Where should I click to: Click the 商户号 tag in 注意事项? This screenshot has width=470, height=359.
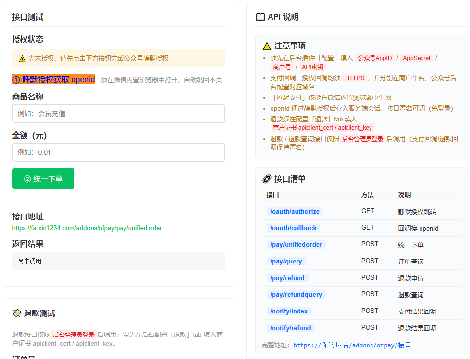point(282,67)
